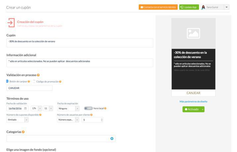Toggle the hora local OFF switch
The image size is (237, 152).
88,108
